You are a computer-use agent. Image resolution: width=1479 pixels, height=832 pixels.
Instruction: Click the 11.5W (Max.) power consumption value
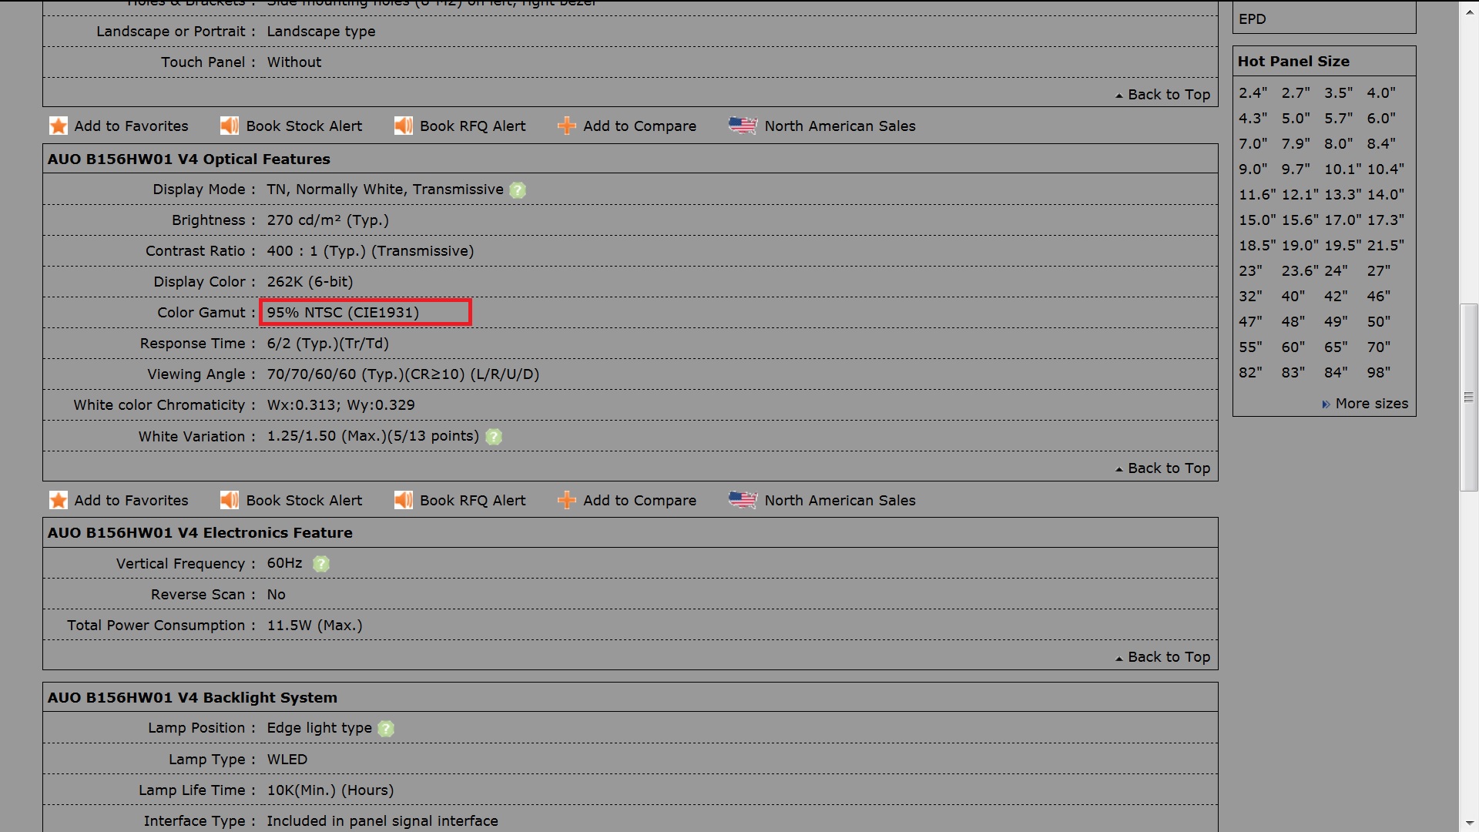[x=314, y=625]
